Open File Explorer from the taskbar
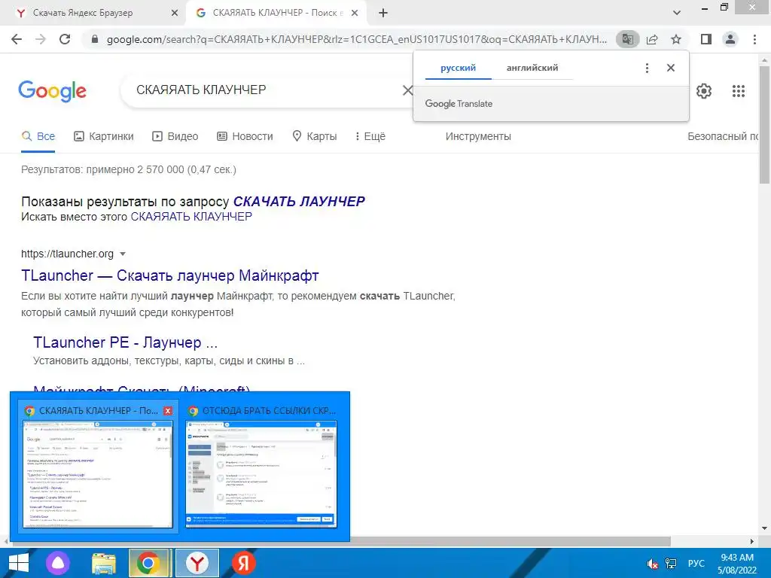Image resolution: width=771 pixels, height=578 pixels. tap(104, 563)
